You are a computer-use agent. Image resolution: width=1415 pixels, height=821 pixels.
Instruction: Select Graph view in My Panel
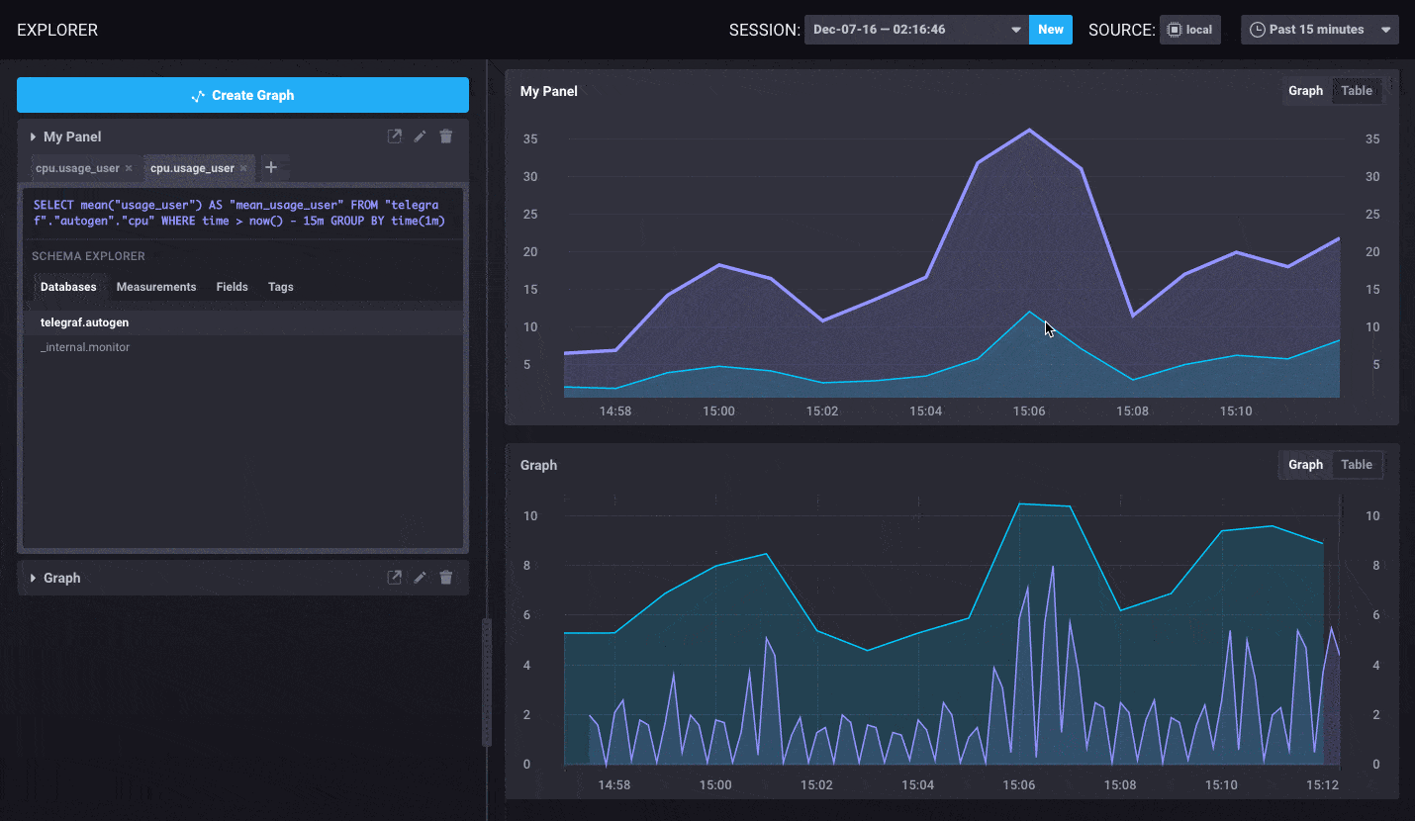[1305, 91]
